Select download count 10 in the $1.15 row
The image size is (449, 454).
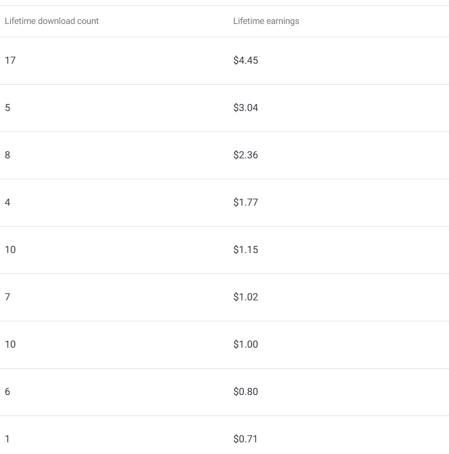10,249
